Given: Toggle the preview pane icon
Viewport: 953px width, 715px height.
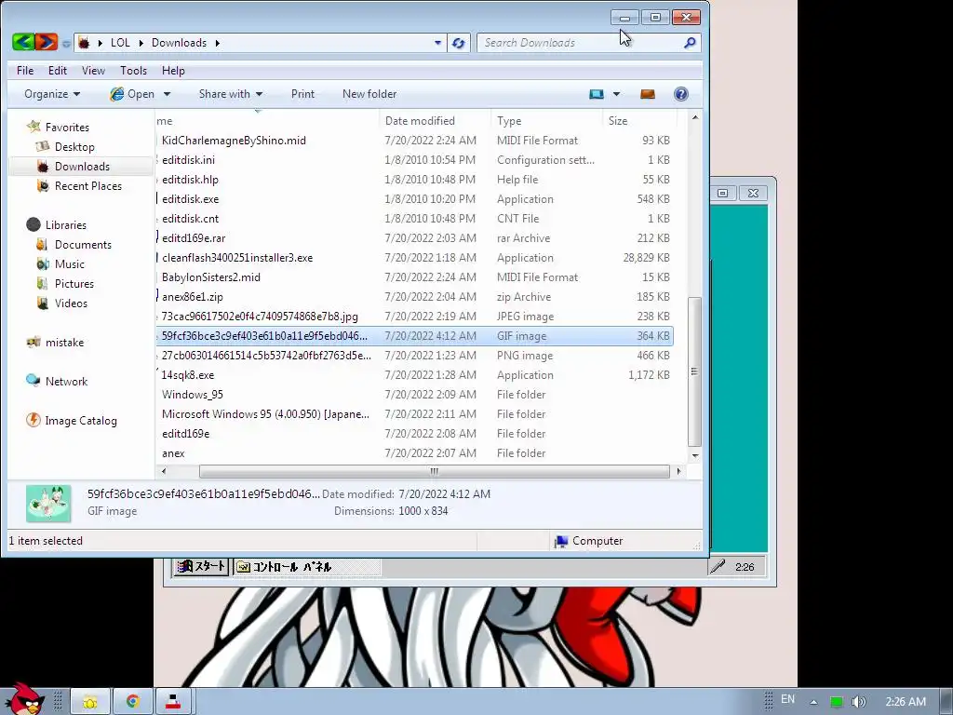Looking at the screenshot, I should (x=648, y=94).
